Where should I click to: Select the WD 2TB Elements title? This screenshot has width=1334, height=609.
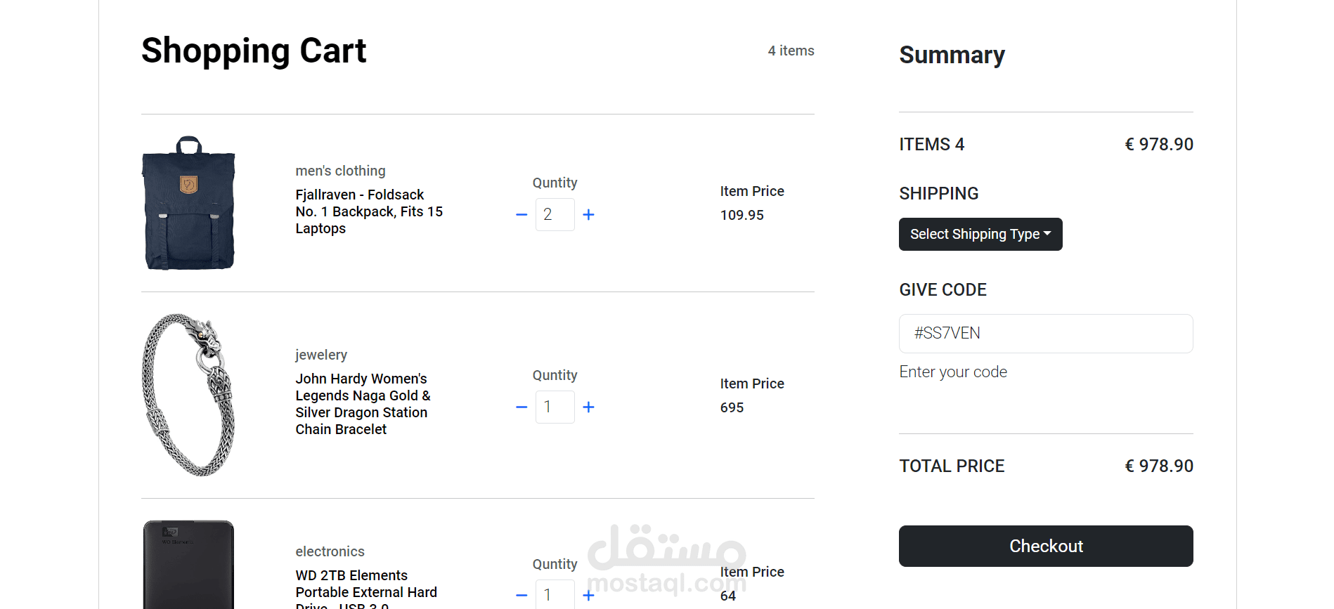point(366,591)
